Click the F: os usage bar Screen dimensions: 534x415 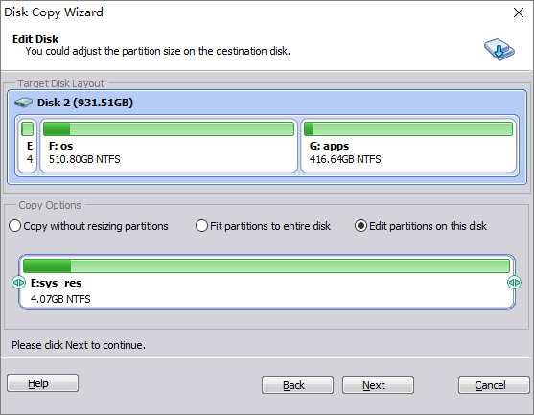coord(169,129)
